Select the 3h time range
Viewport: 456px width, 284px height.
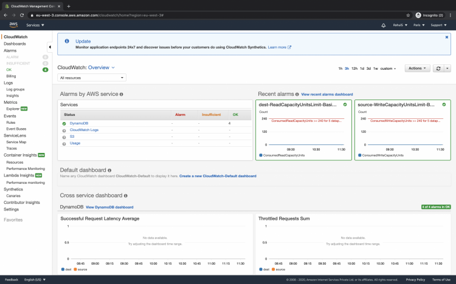(x=347, y=69)
